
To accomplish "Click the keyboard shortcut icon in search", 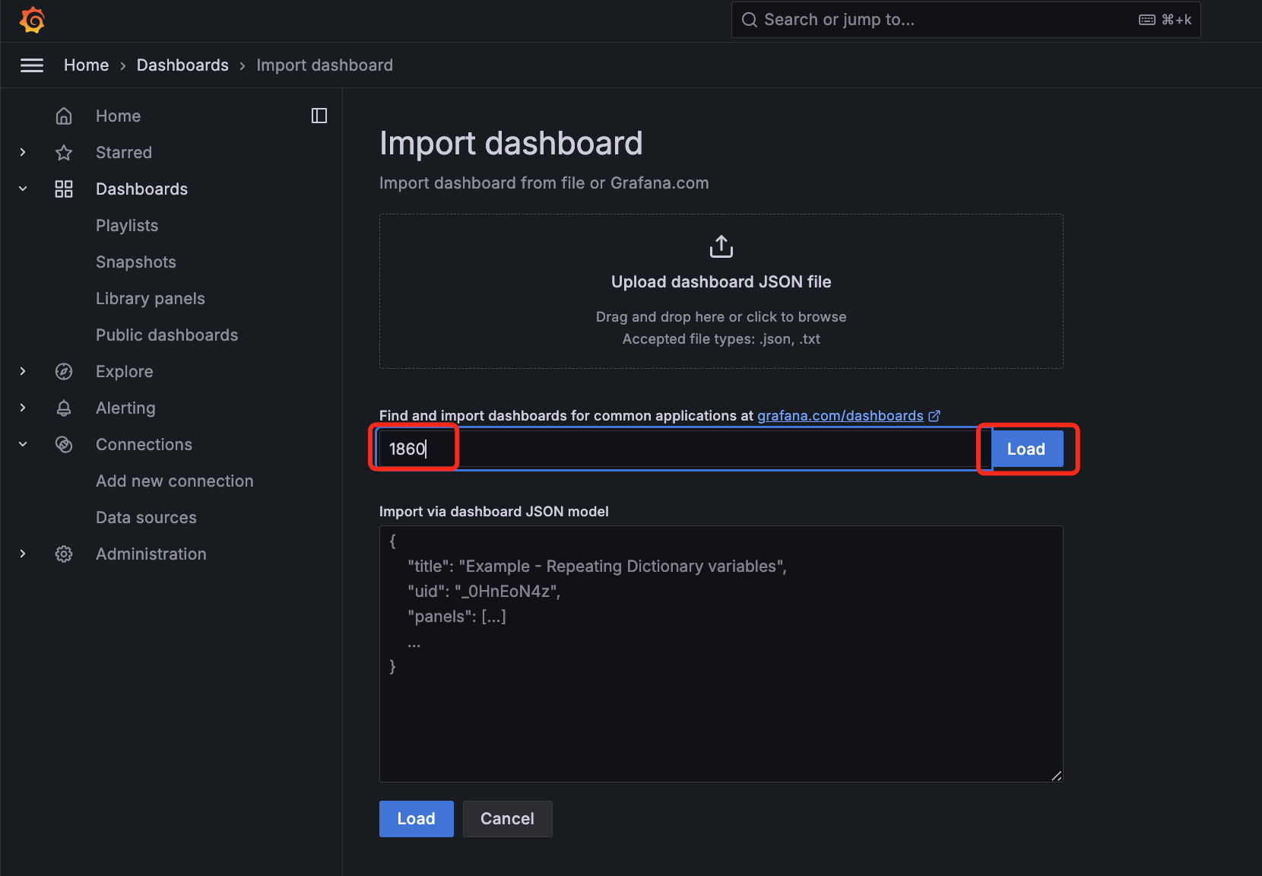I will 1147,20.
